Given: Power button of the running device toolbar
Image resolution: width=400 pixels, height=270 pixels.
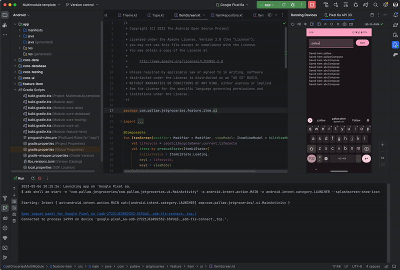Looking at the screenshot, I should [293, 24].
